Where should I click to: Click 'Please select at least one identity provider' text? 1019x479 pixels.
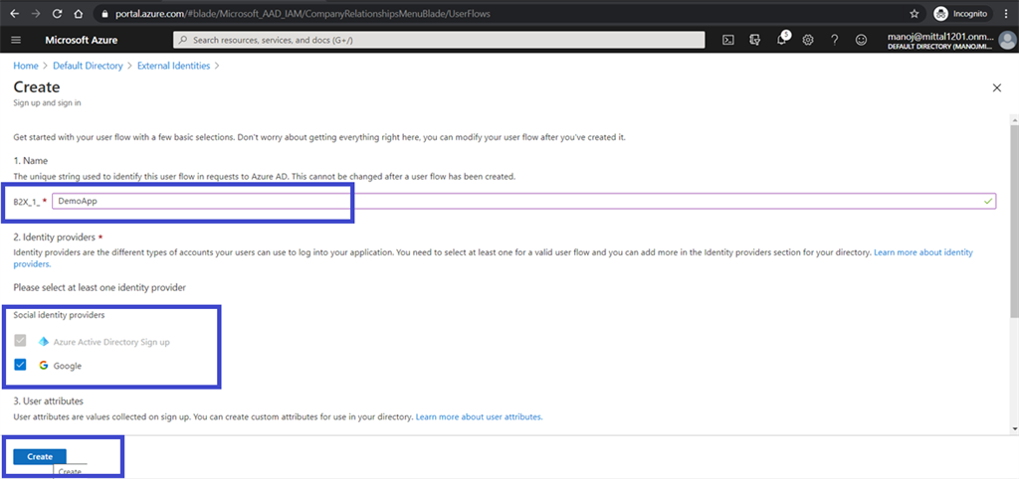[x=101, y=287]
